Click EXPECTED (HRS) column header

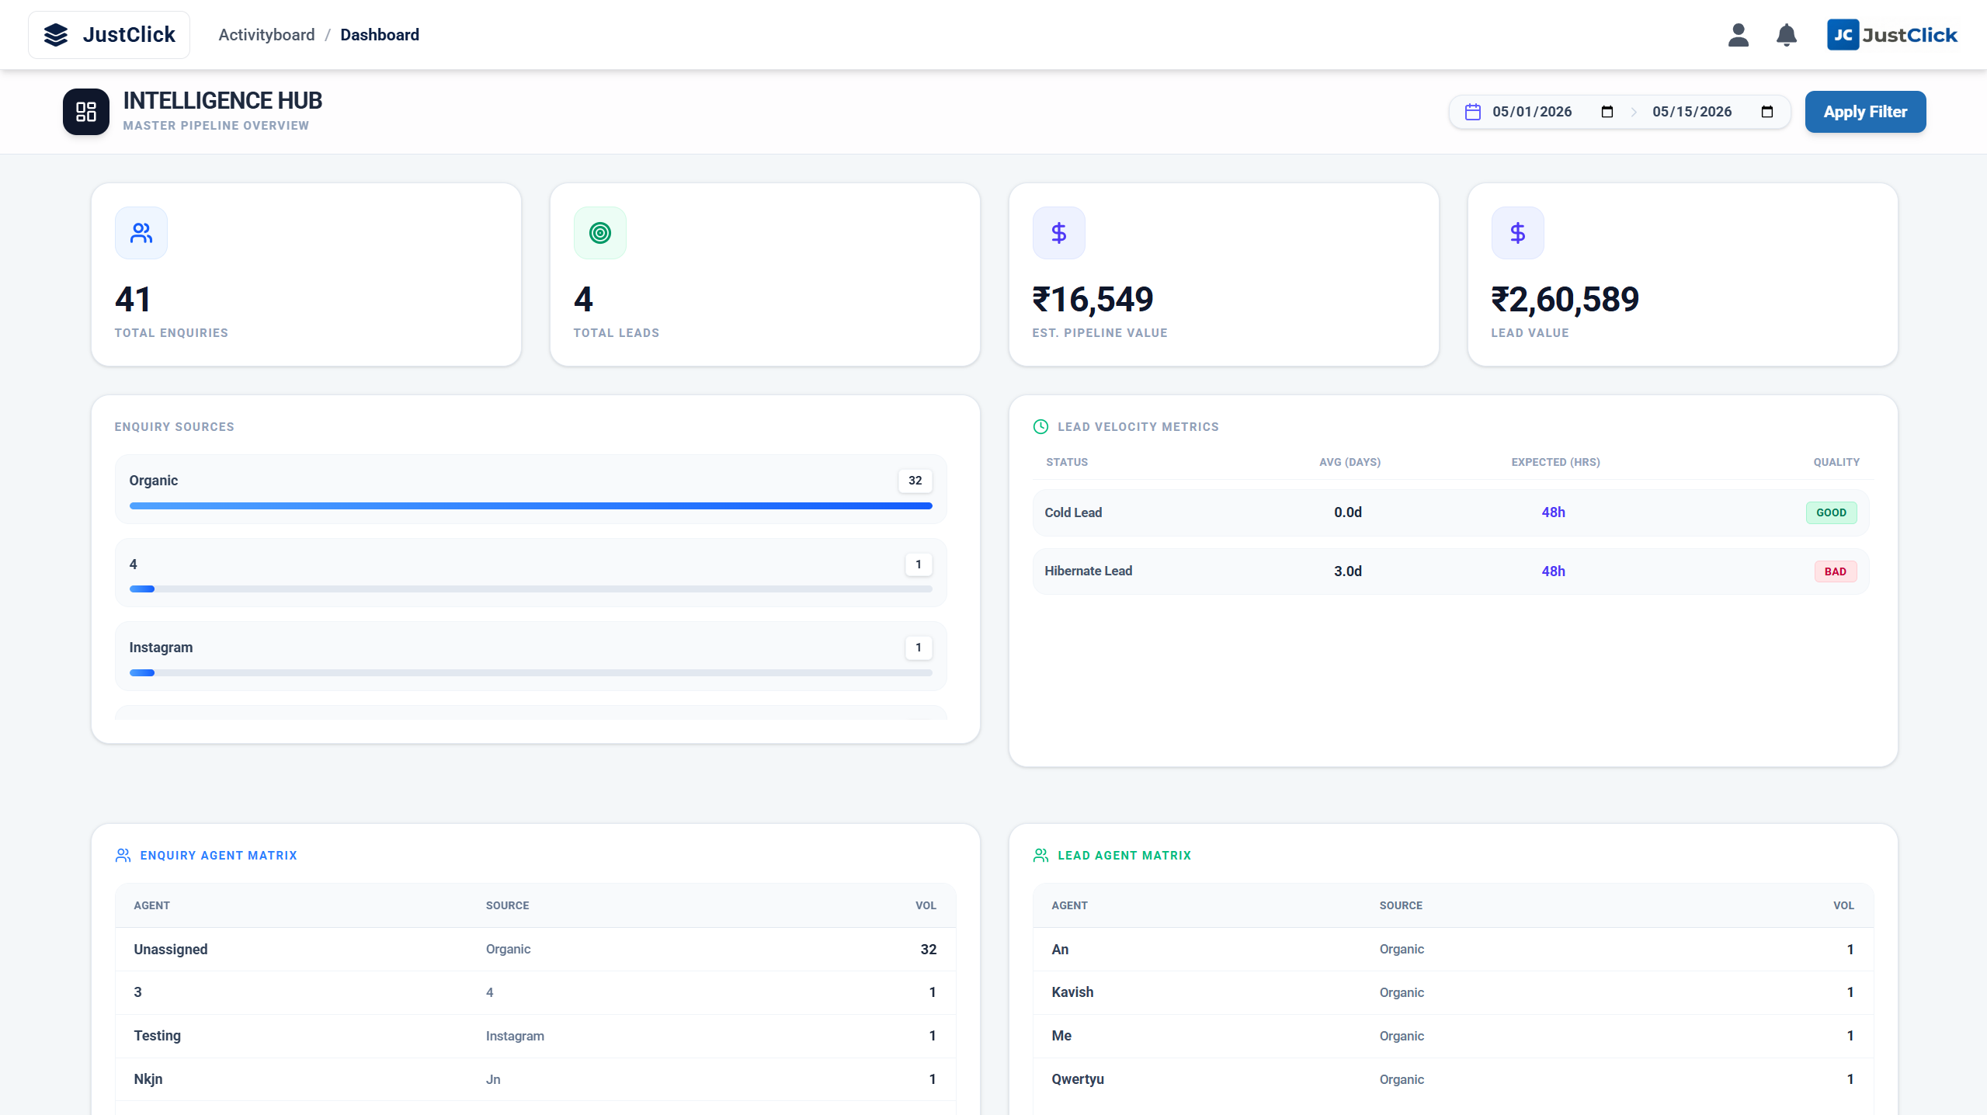pos(1555,462)
